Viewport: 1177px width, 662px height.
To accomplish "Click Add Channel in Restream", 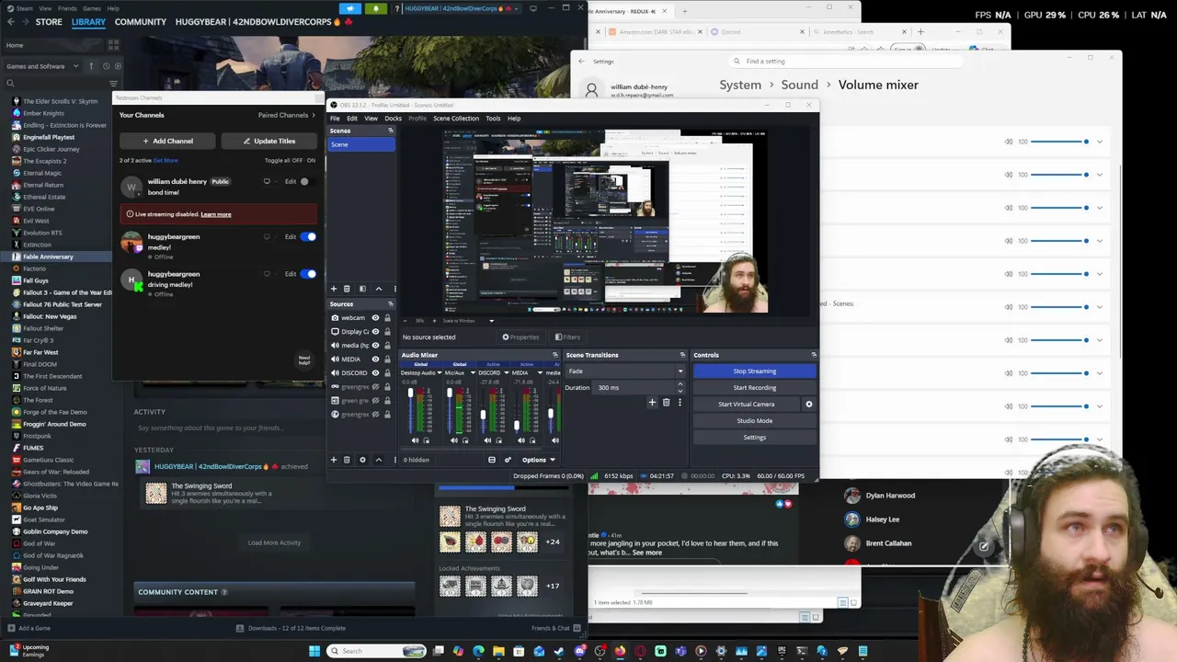I will click(x=167, y=141).
